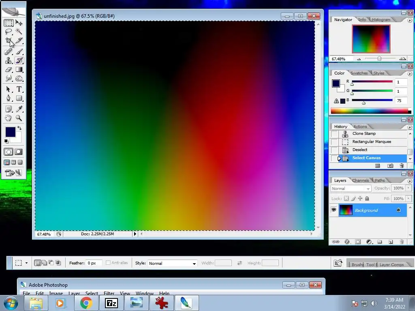Open the Opacity slider flyout arrow
Screen dimensions: 415x311
tap(409, 188)
